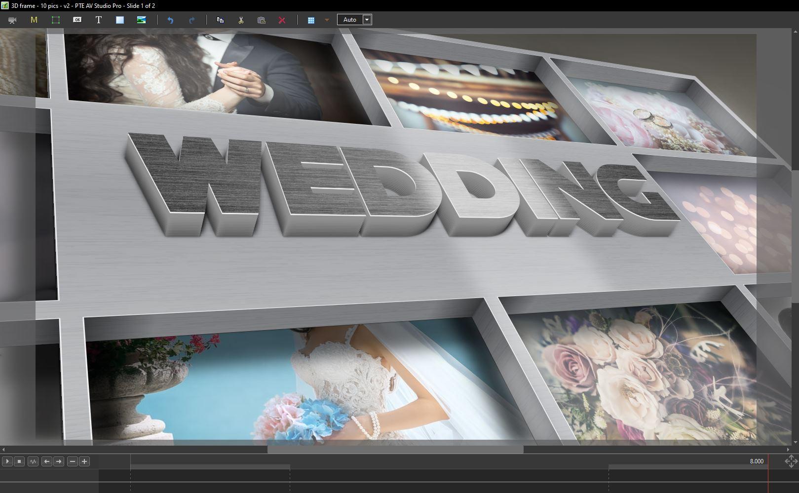799x493 pixels.
Task: Delete object with the red X icon
Action: click(x=282, y=20)
